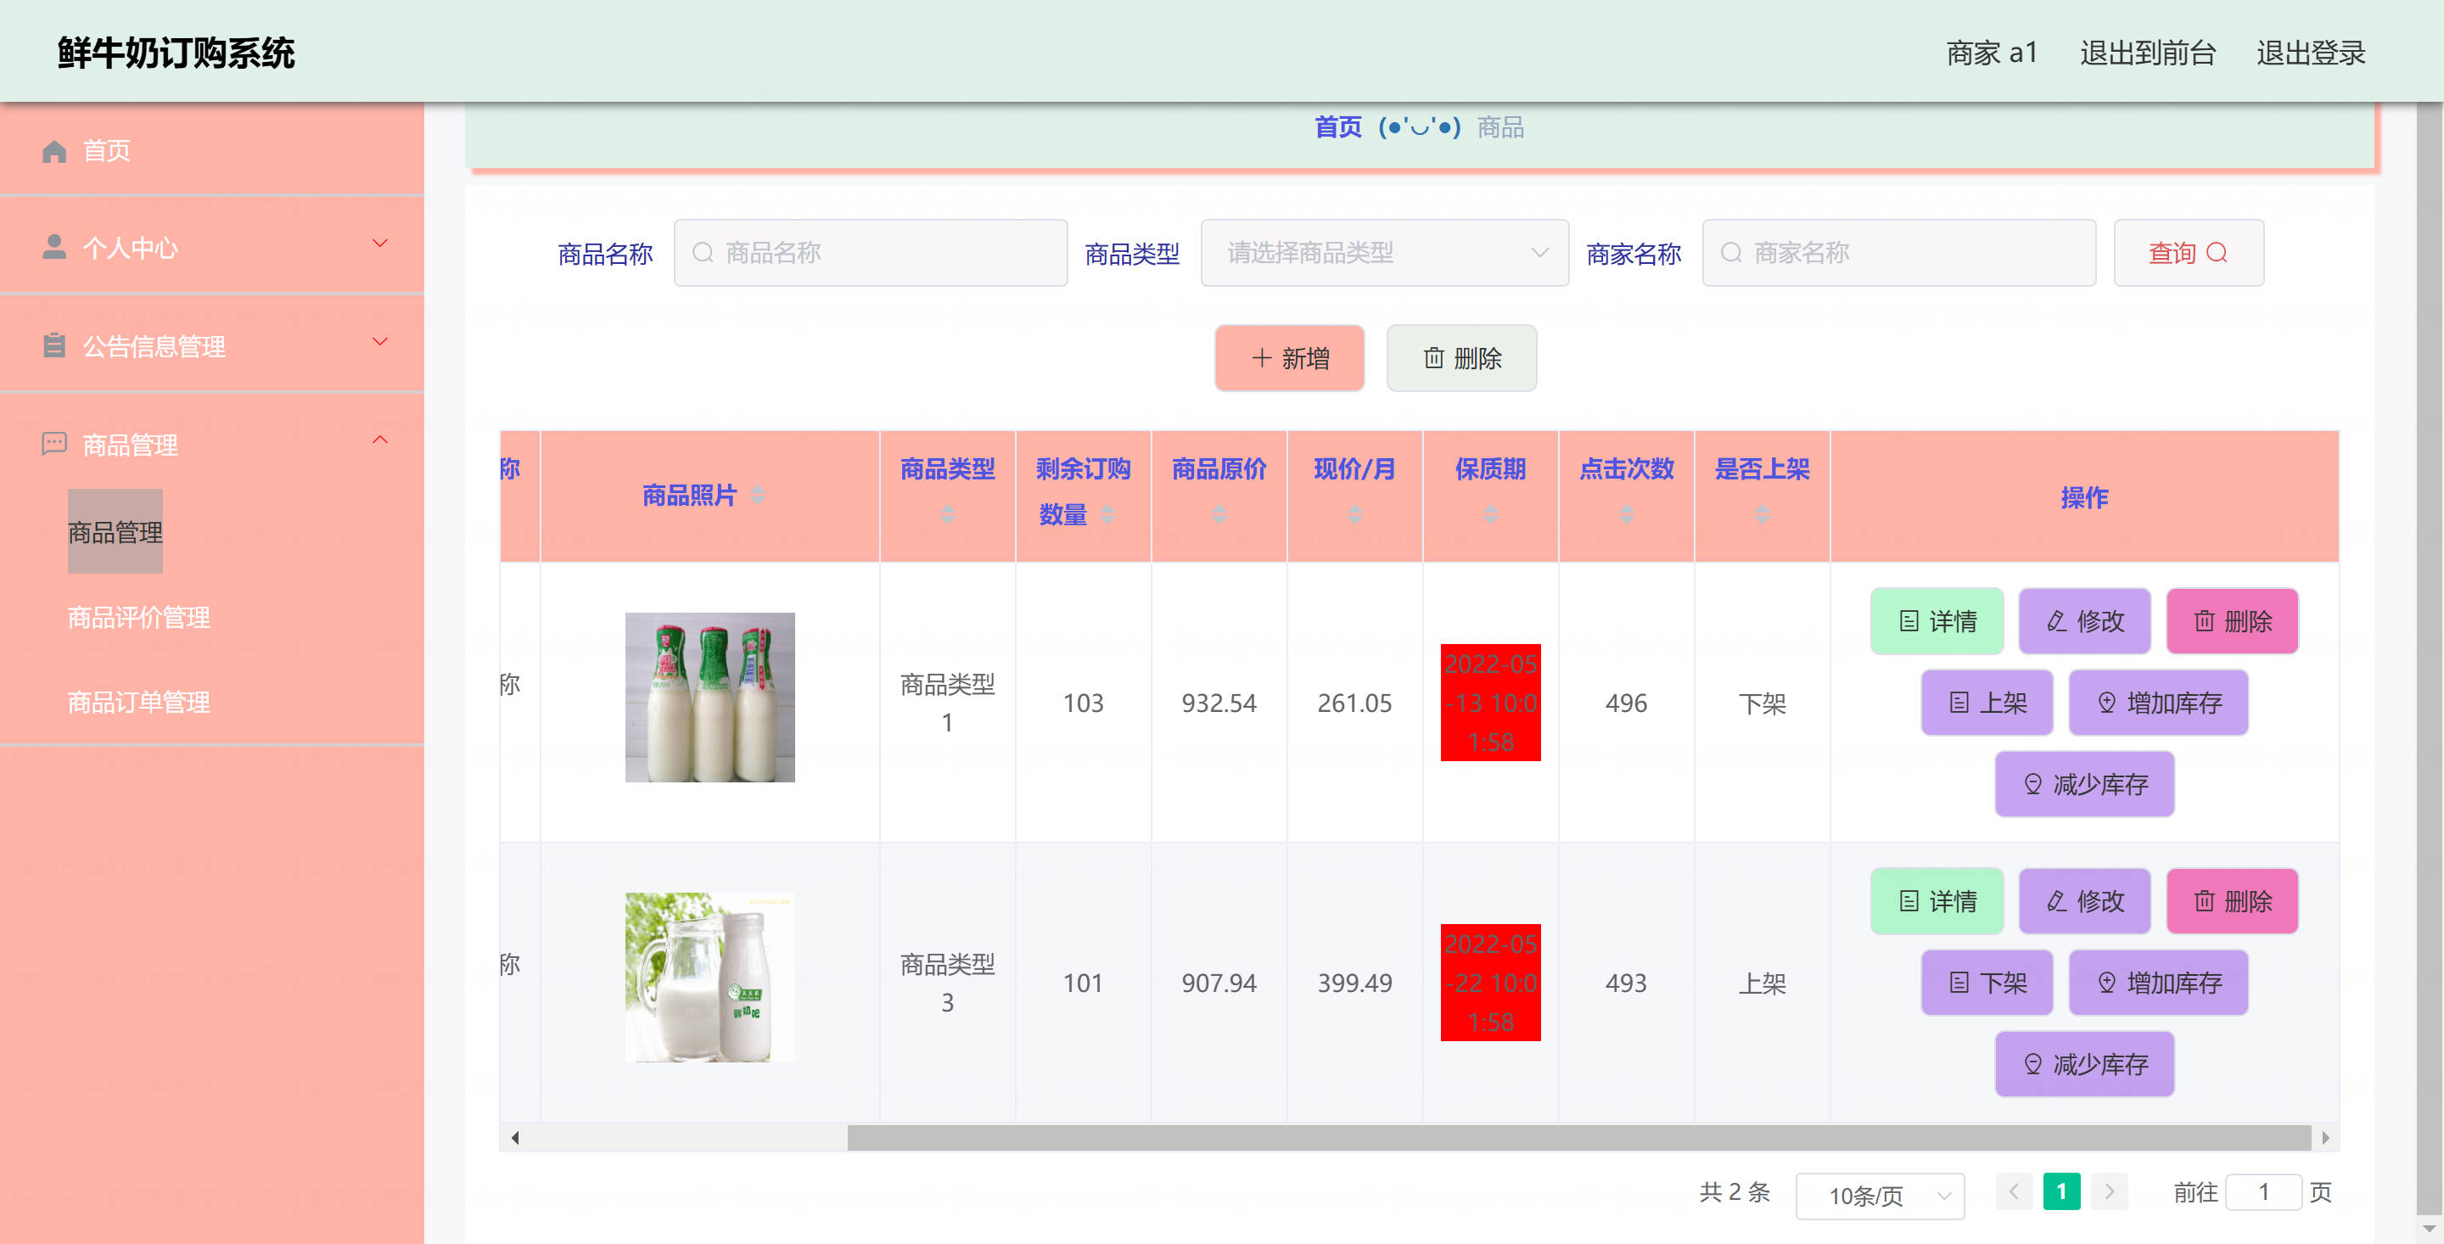Click the sort arrows under 保质期 header

coord(1490,514)
